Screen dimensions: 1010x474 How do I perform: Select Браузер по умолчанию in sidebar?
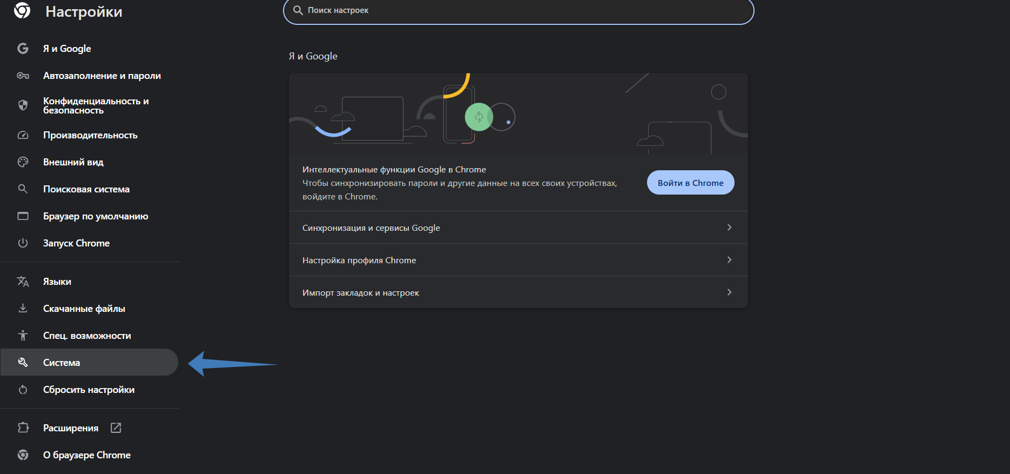[x=96, y=216]
